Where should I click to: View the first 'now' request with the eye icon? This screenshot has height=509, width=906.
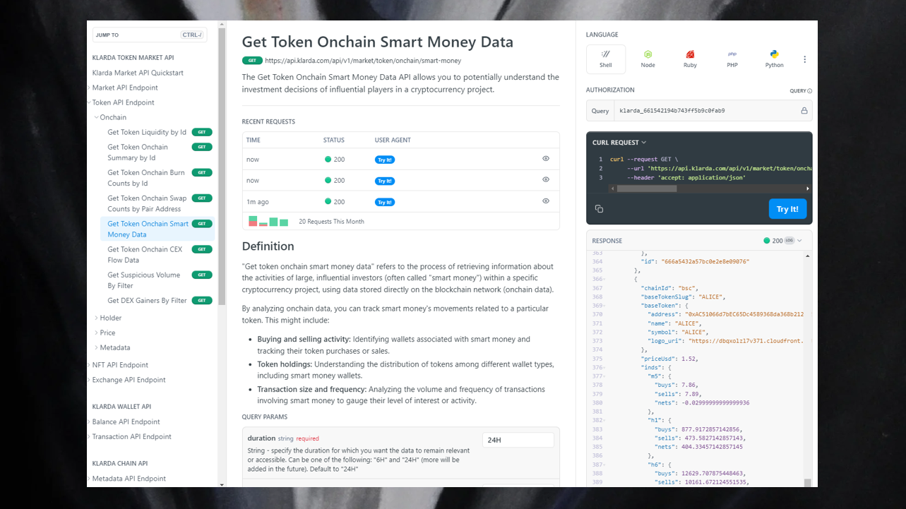click(x=546, y=159)
